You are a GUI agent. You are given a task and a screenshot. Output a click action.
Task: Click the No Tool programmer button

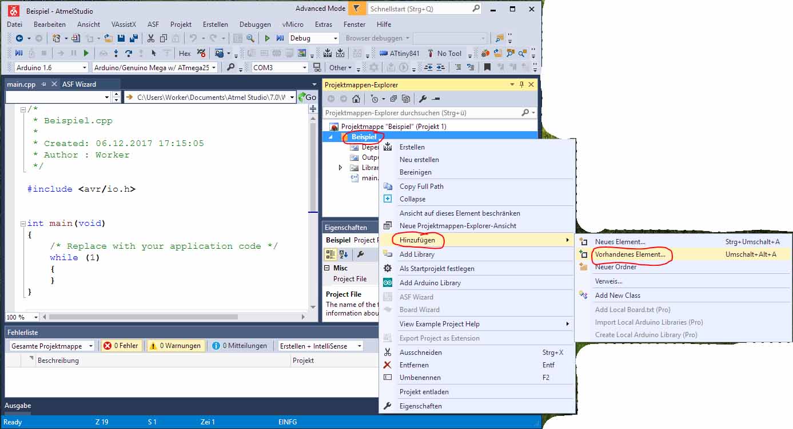point(444,53)
